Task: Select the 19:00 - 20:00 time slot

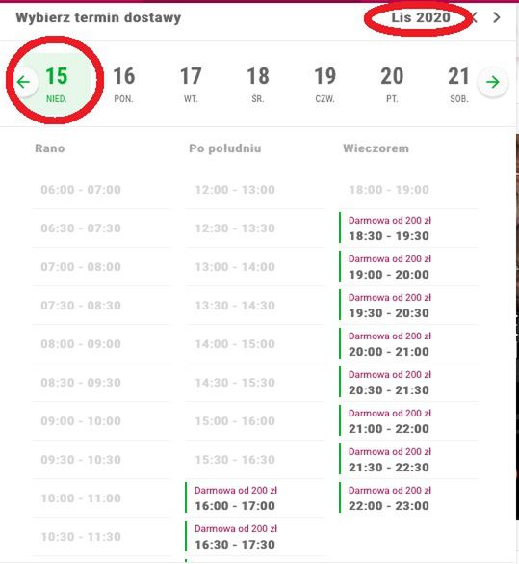Action: pyautogui.click(x=408, y=266)
